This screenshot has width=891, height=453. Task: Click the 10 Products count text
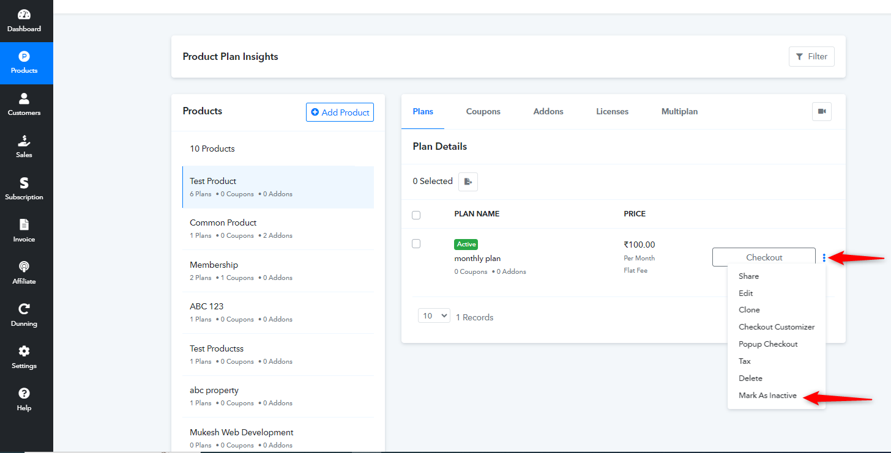(212, 149)
